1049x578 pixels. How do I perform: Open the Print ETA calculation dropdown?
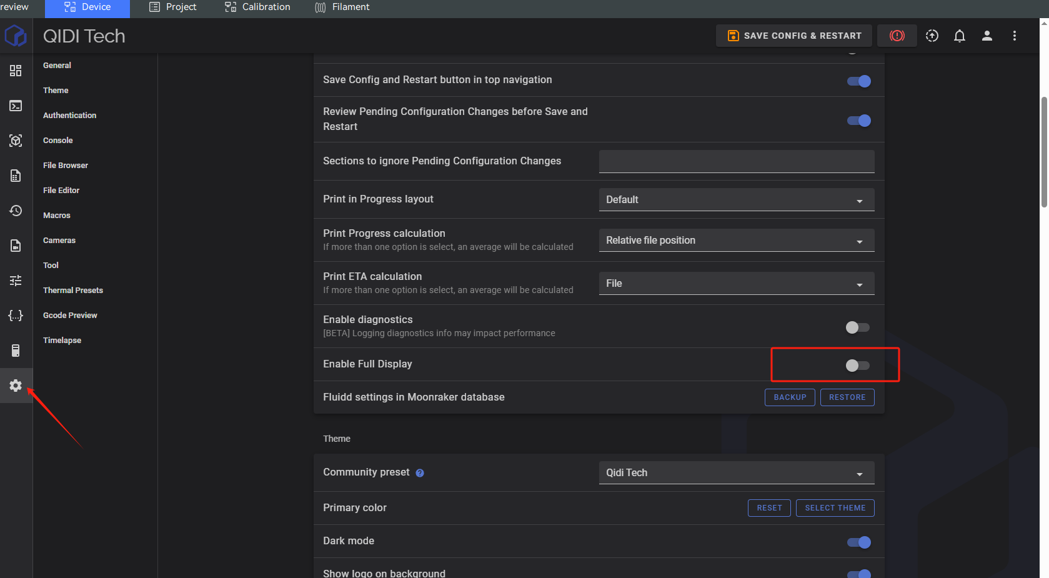point(736,284)
